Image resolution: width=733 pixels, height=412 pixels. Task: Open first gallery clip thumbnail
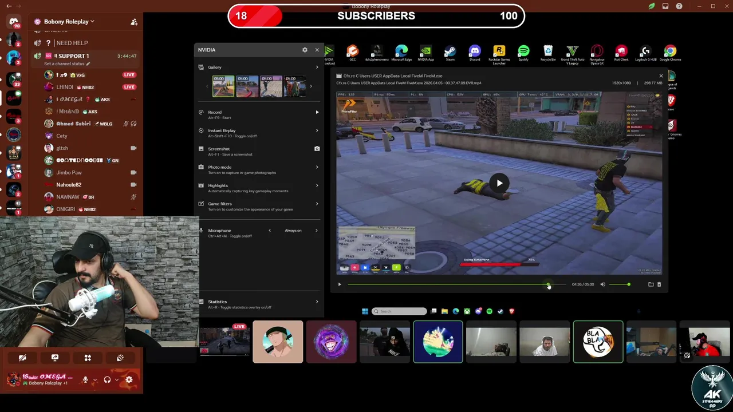coord(223,86)
